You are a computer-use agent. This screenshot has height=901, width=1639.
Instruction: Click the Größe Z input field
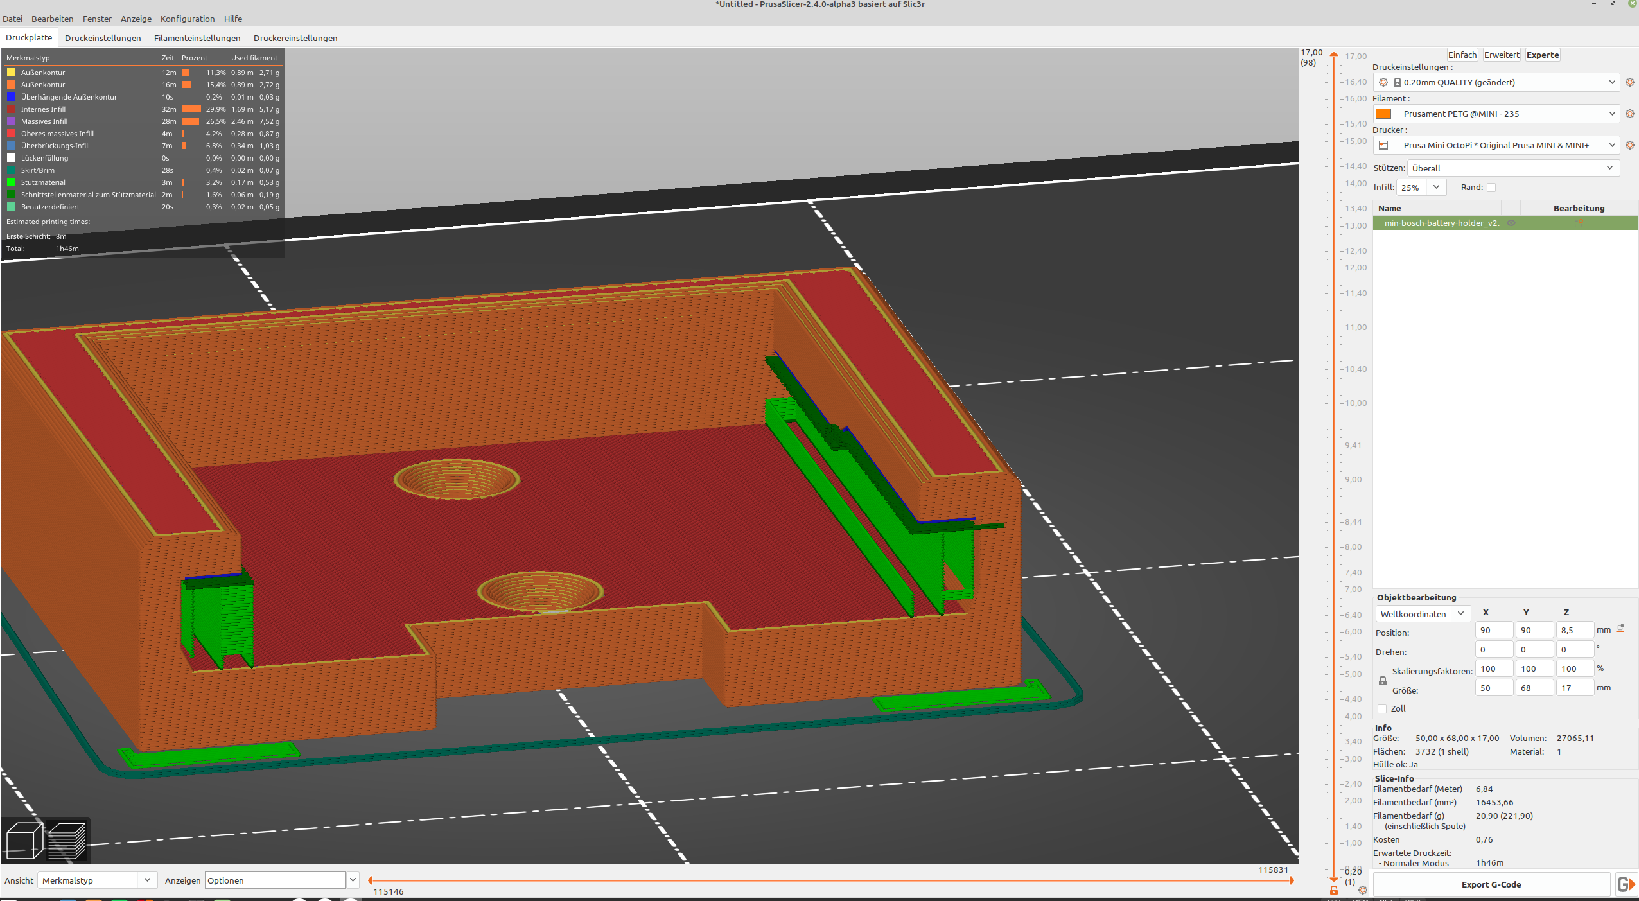point(1575,688)
